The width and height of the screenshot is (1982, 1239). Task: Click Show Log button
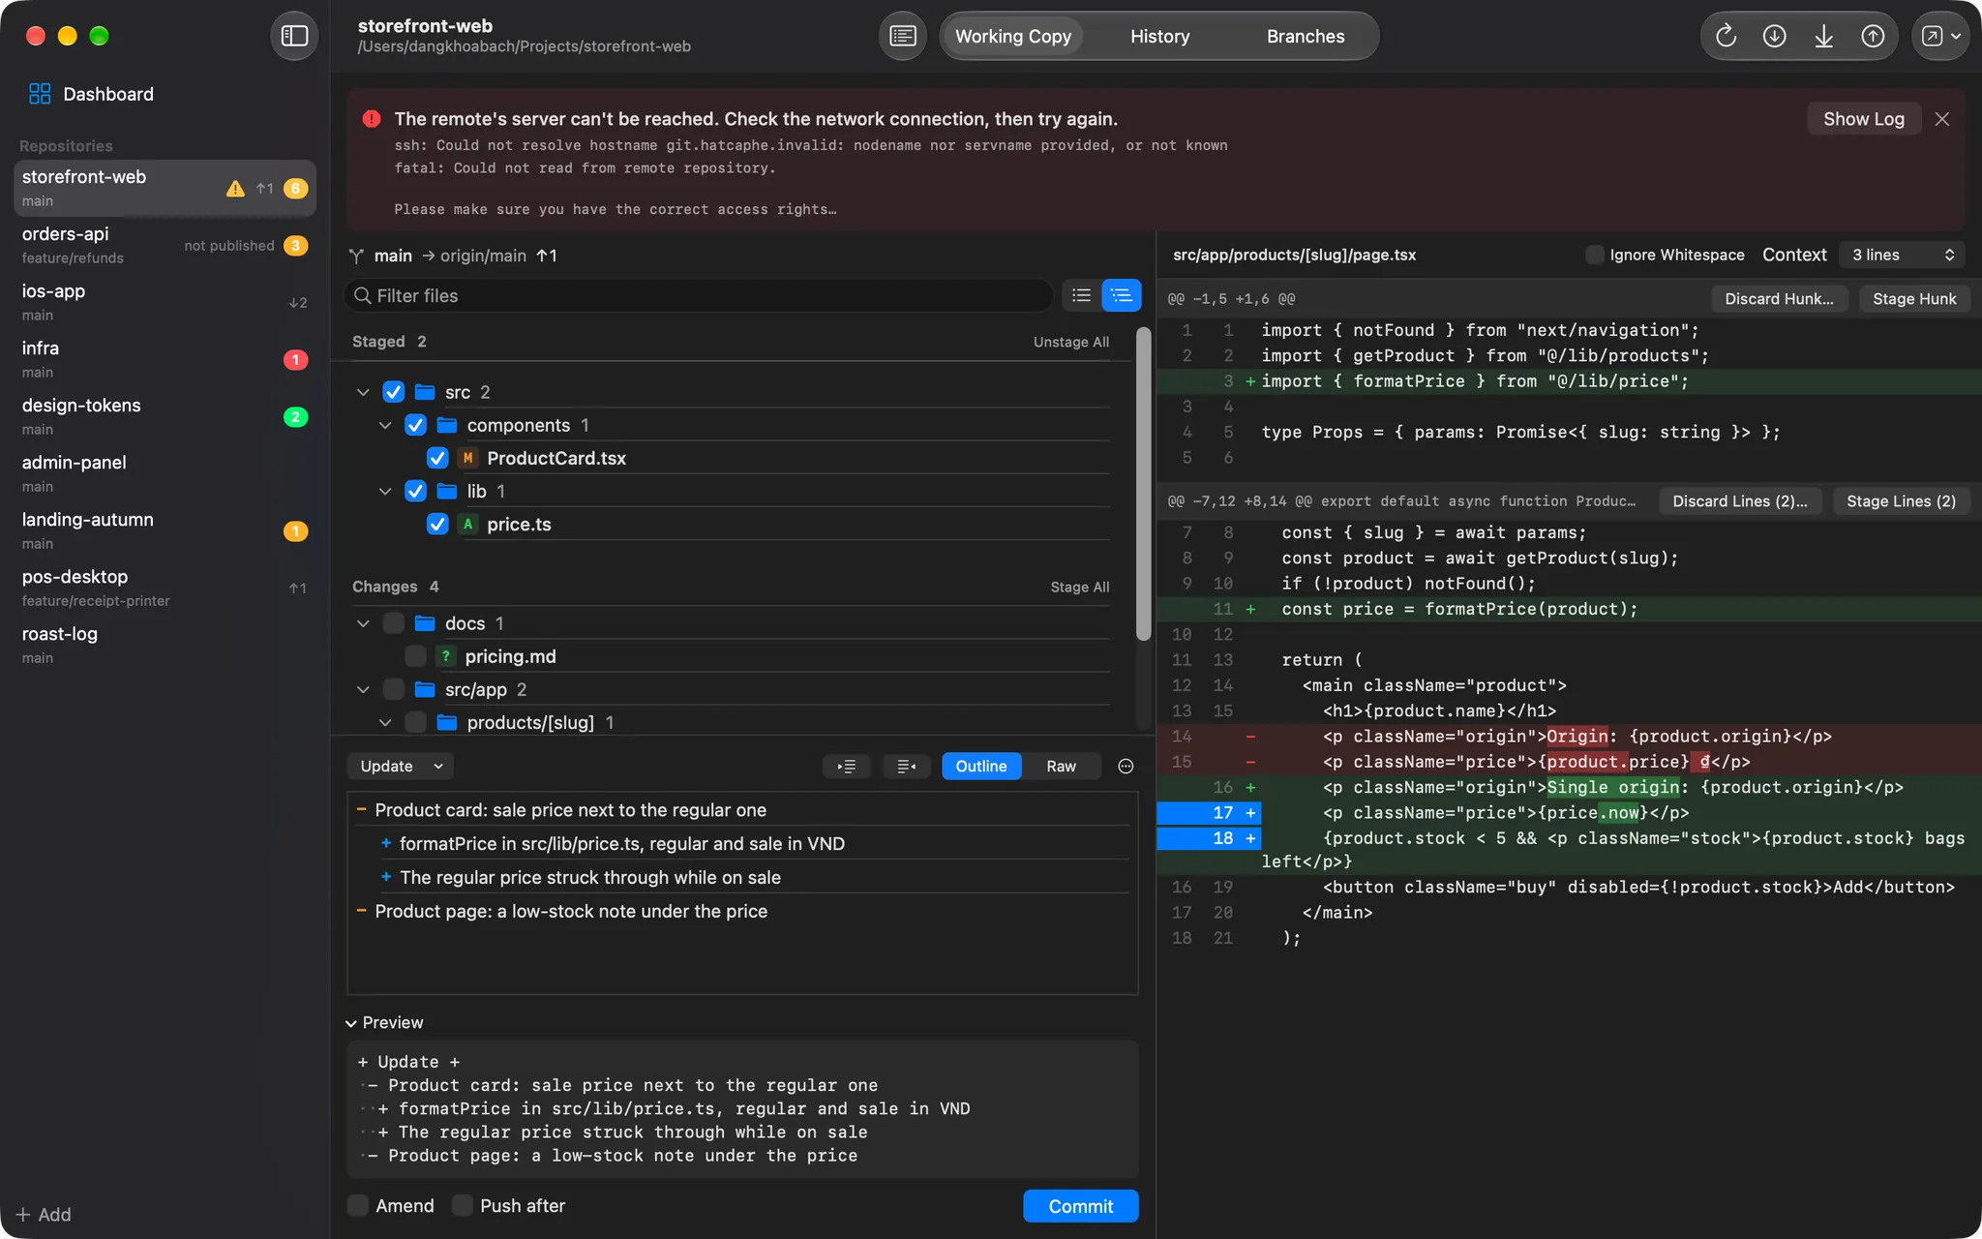pos(1863,119)
